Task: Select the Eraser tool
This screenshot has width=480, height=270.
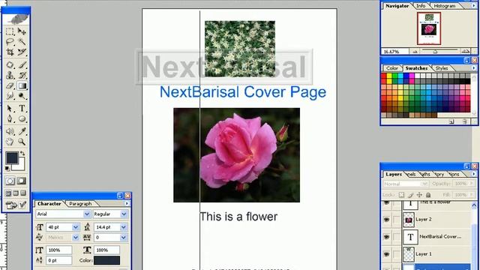Action: pos(10,85)
